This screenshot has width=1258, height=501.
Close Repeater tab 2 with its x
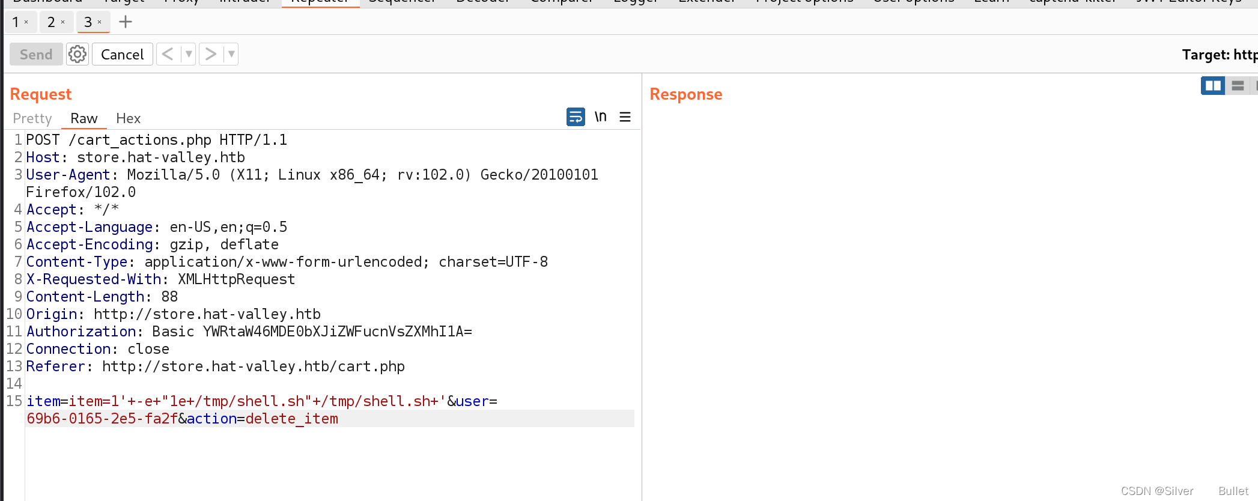point(62,22)
